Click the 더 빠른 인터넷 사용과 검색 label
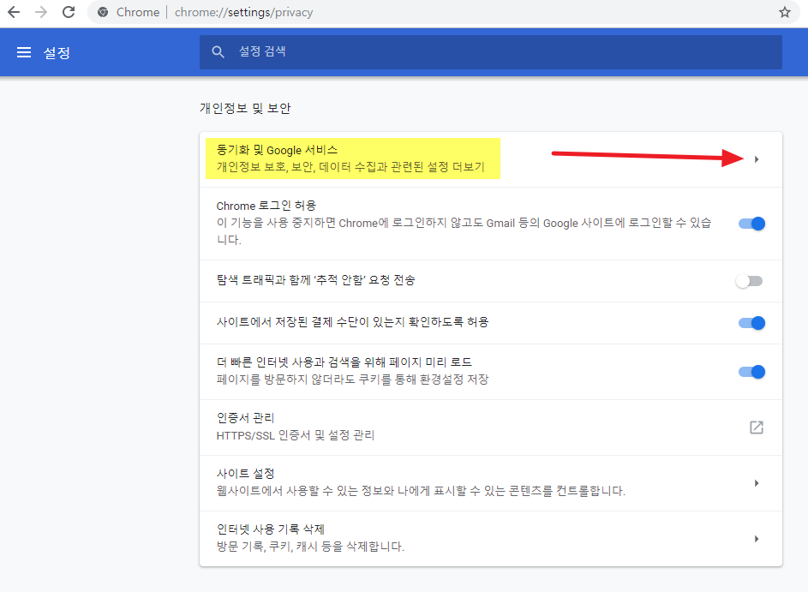808x592 pixels. [x=344, y=362]
